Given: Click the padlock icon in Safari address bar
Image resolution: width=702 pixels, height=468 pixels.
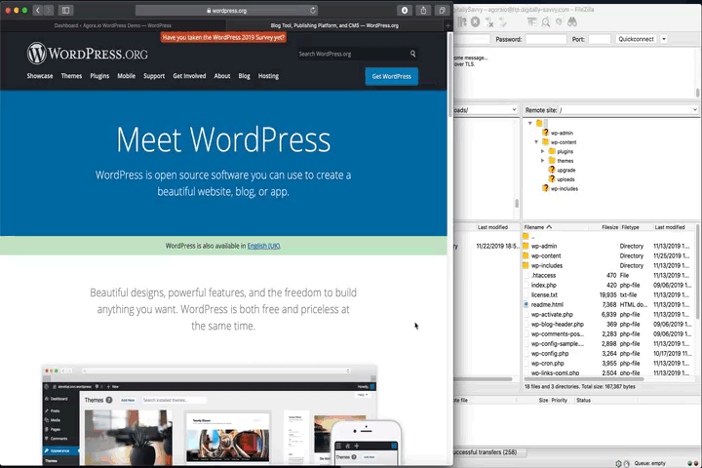Looking at the screenshot, I should click(x=209, y=11).
